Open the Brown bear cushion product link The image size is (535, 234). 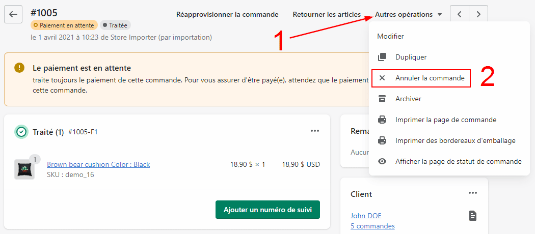tap(98, 164)
